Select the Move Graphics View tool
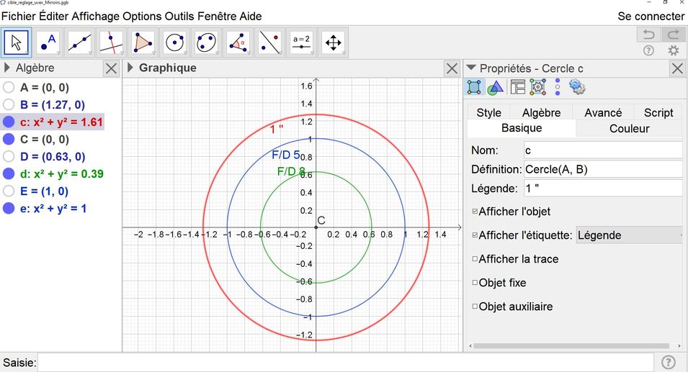The height and width of the screenshot is (372, 688). tap(333, 43)
